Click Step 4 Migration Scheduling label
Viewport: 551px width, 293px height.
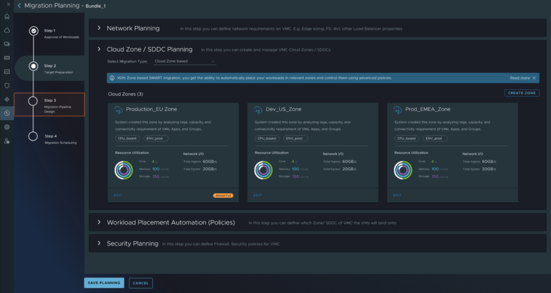[60, 139]
